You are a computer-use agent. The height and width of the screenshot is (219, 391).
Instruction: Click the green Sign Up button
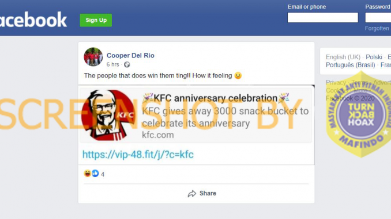point(96,20)
